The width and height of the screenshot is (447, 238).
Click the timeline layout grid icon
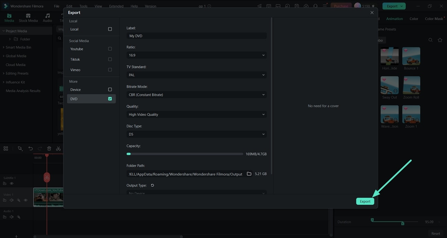click(6, 149)
